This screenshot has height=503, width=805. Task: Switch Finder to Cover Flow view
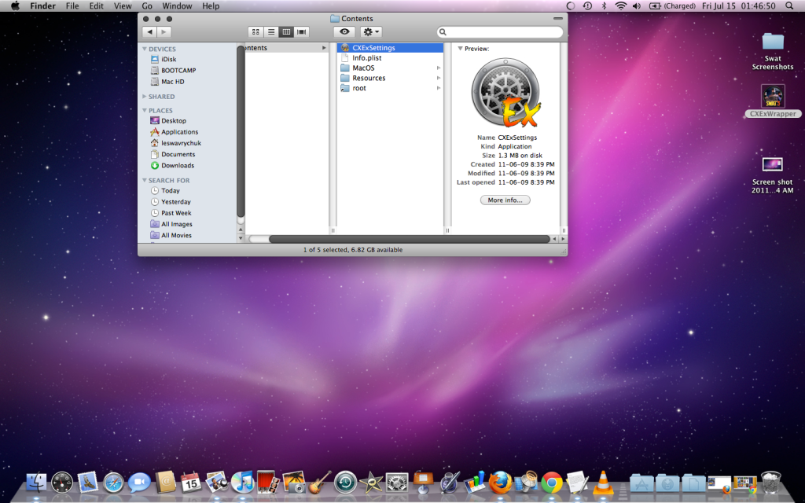302,31
